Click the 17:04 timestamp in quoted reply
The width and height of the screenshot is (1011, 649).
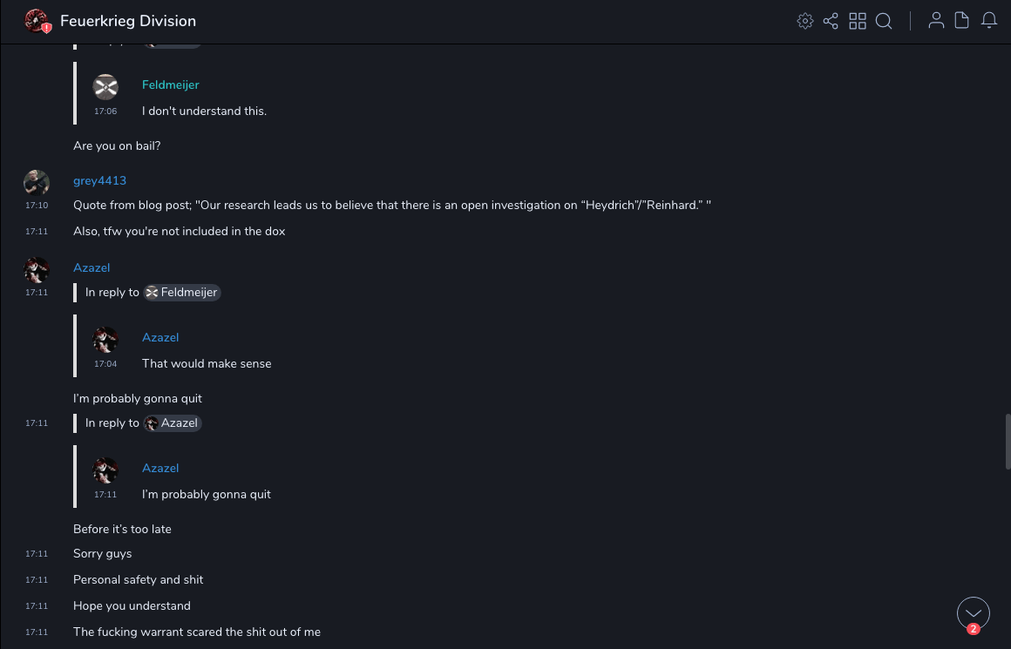(105, 364)
